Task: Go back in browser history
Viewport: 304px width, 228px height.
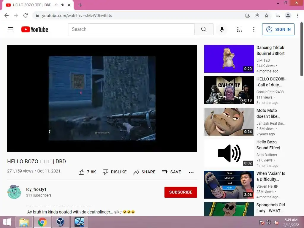Action: [7, 15]
